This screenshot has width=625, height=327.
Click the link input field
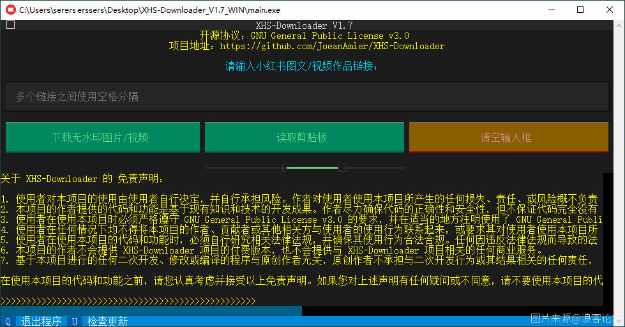307,96
